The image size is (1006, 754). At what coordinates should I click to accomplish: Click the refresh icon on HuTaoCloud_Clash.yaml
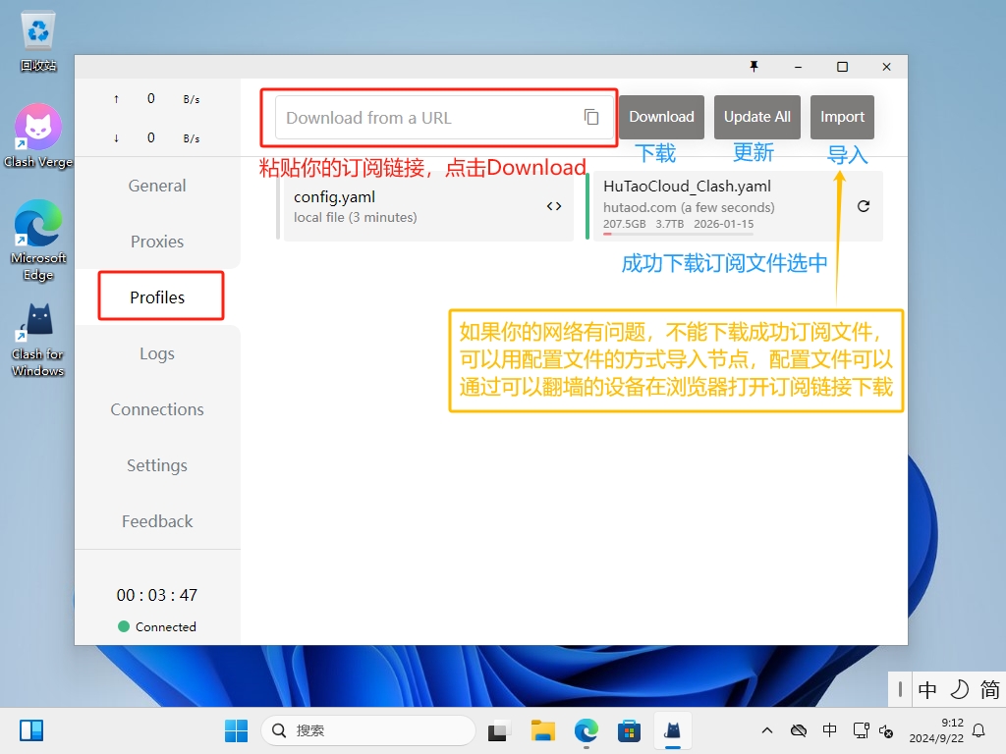[x=864, y=206]
